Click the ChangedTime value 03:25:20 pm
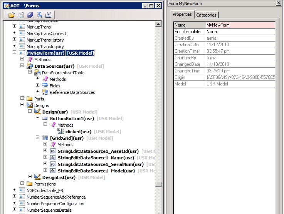 (240, 71)
